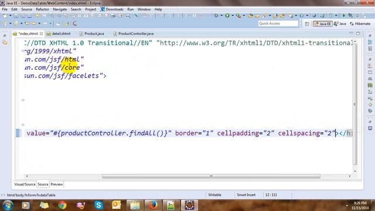Viewport: 375px width, 211px height.
Task: Select the Preview bottom tab
Action: tap(57, 185)
